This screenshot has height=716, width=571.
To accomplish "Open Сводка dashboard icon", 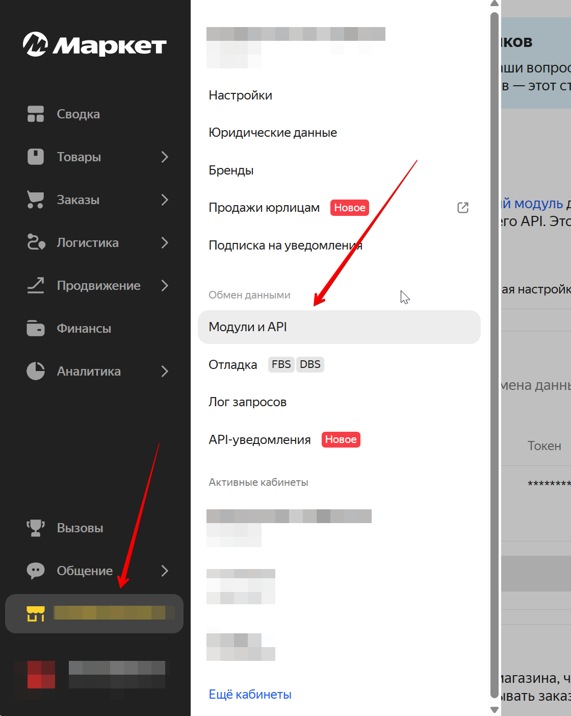I will [x=36, y=114].
